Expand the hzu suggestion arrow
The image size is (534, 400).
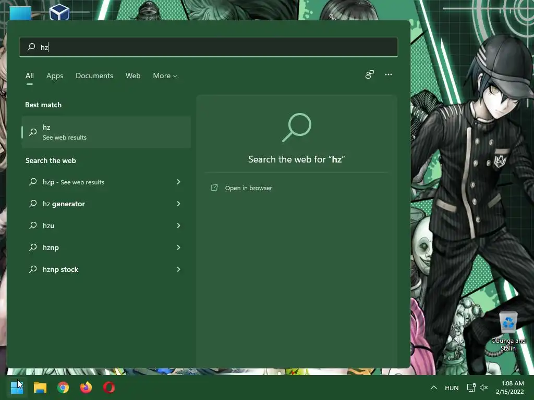pos(178,226)
